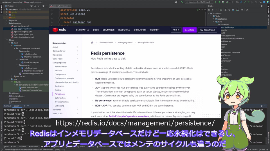
Task: Collapse the kubernetes folder
Action: tap(7, 23)
